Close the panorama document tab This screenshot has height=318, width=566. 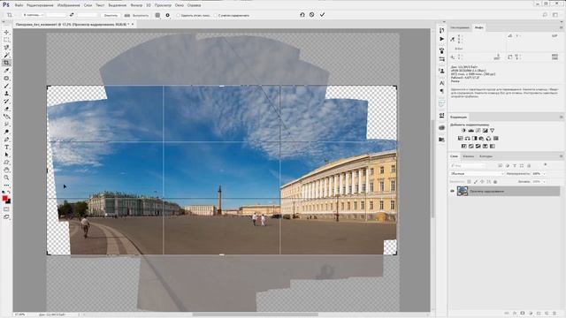[133, 24]
